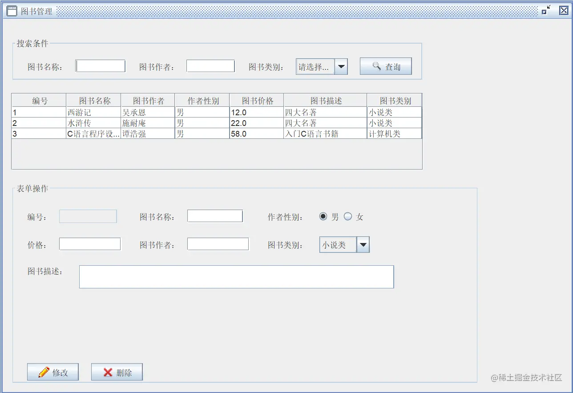The width and height of the screenshot is (573, 393).
Task: Focus the form 图书名称 input field
Action: pyautogui.click(x=215, y=216)
